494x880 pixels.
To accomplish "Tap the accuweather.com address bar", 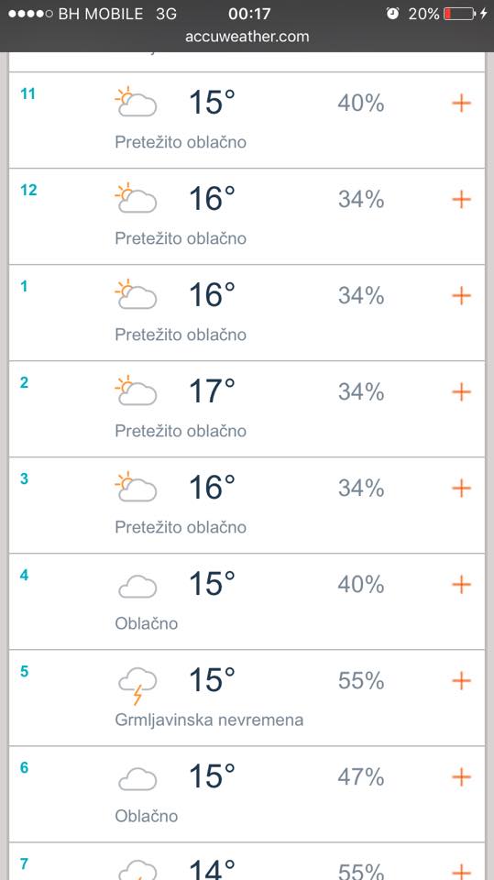I will tap(247, 37).
